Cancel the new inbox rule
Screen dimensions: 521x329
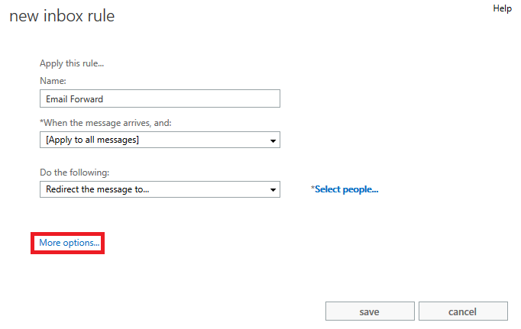point(463,311)
